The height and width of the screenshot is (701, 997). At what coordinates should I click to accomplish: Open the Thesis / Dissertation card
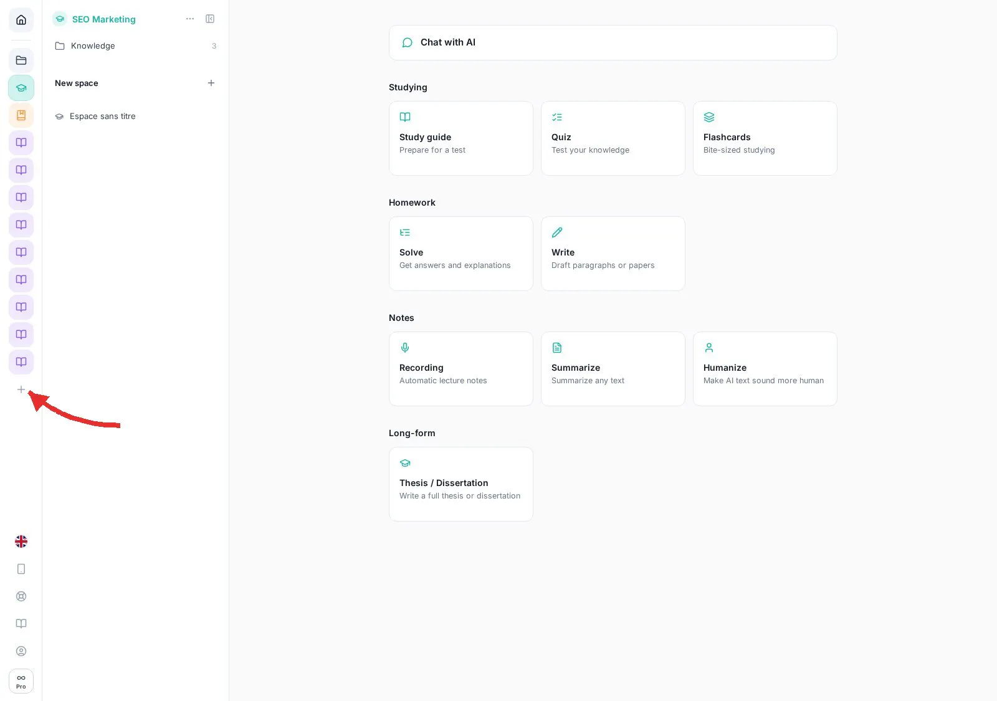461,484
